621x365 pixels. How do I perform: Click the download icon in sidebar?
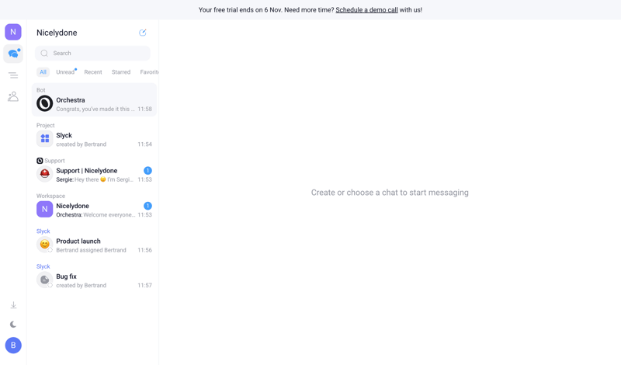pos(13,305)
